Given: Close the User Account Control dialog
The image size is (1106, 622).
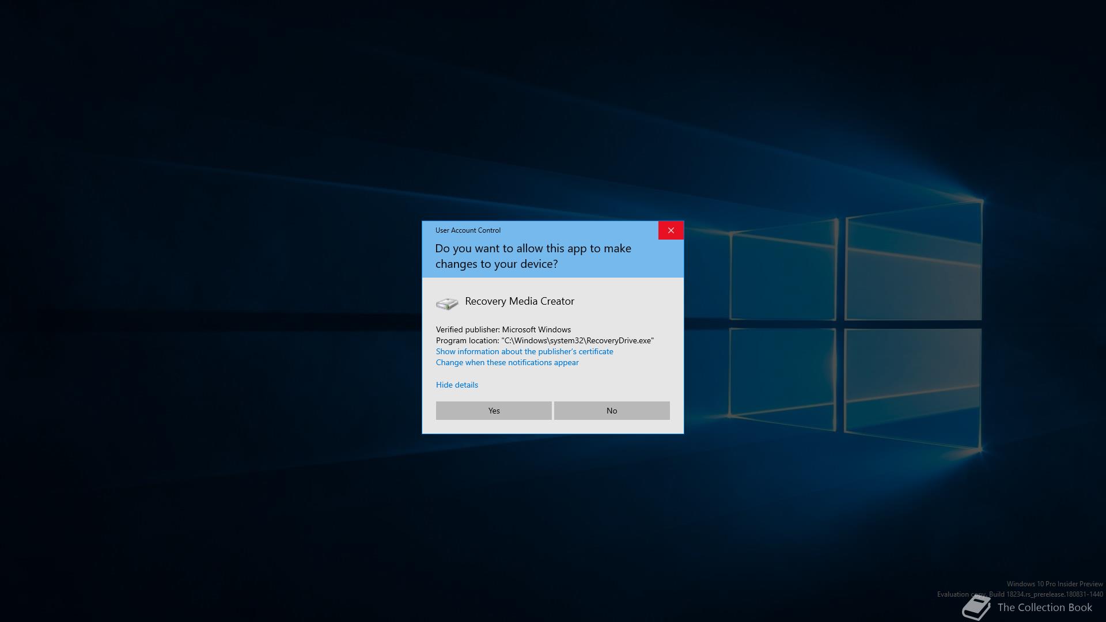Looking at the screenshot, I should (671, 230).
